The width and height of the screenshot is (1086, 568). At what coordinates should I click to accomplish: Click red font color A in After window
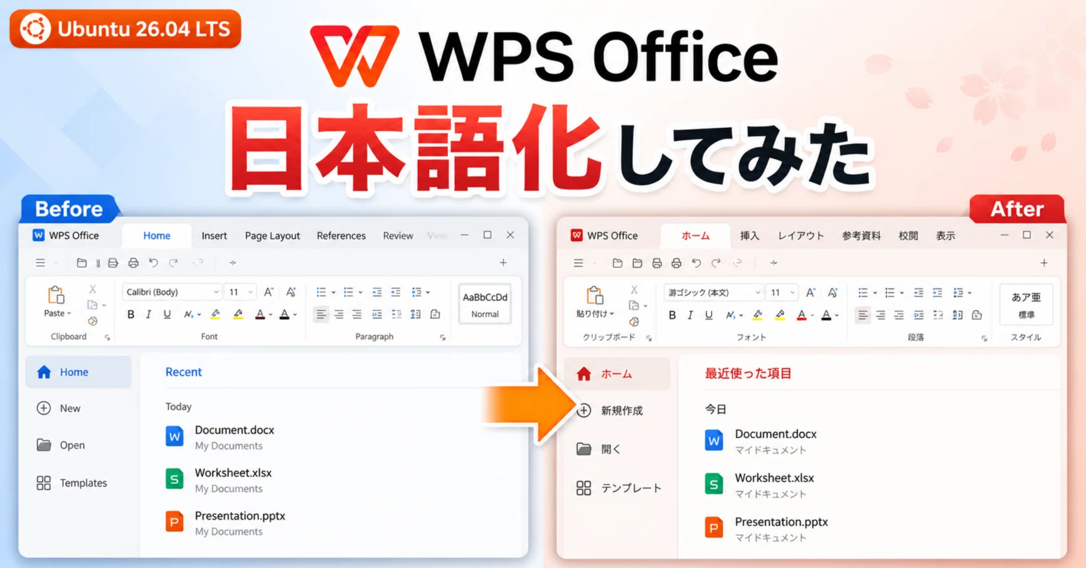pyautogui.click(x=801, y=315)
